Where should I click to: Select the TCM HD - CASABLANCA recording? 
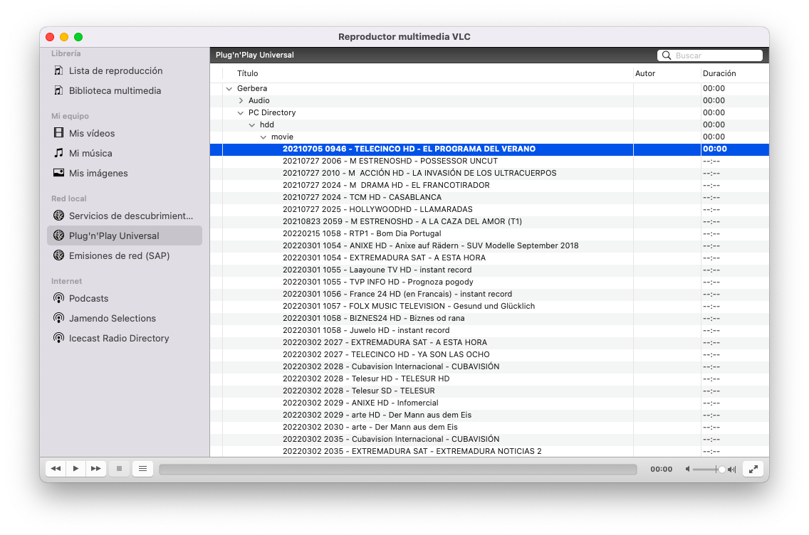[362, 197]
